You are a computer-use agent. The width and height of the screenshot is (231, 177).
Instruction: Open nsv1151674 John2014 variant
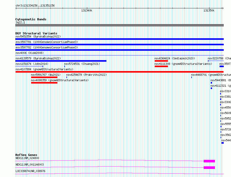click(32, 64)
